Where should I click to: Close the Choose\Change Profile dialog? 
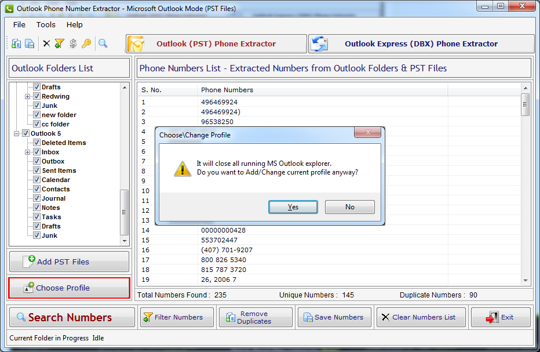click(x=368, y=132)
